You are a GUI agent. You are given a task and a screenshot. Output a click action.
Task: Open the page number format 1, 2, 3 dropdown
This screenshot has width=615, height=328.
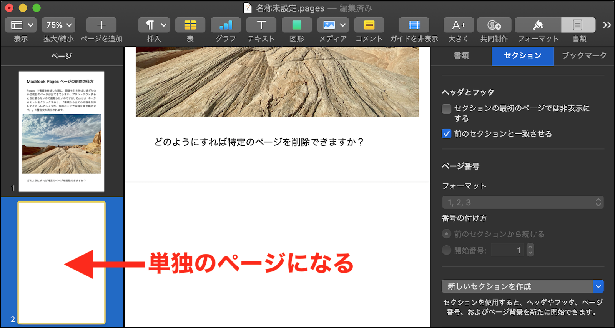tap(522, 202)
